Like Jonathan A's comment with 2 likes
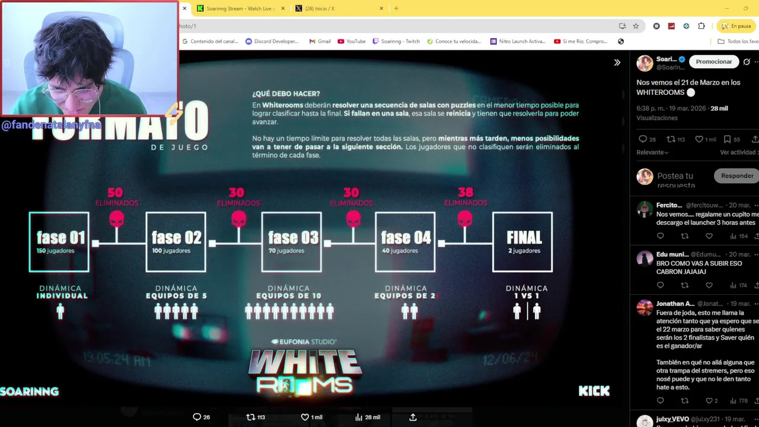The width and height of the screenshot is (759, 427). point(712,401)
